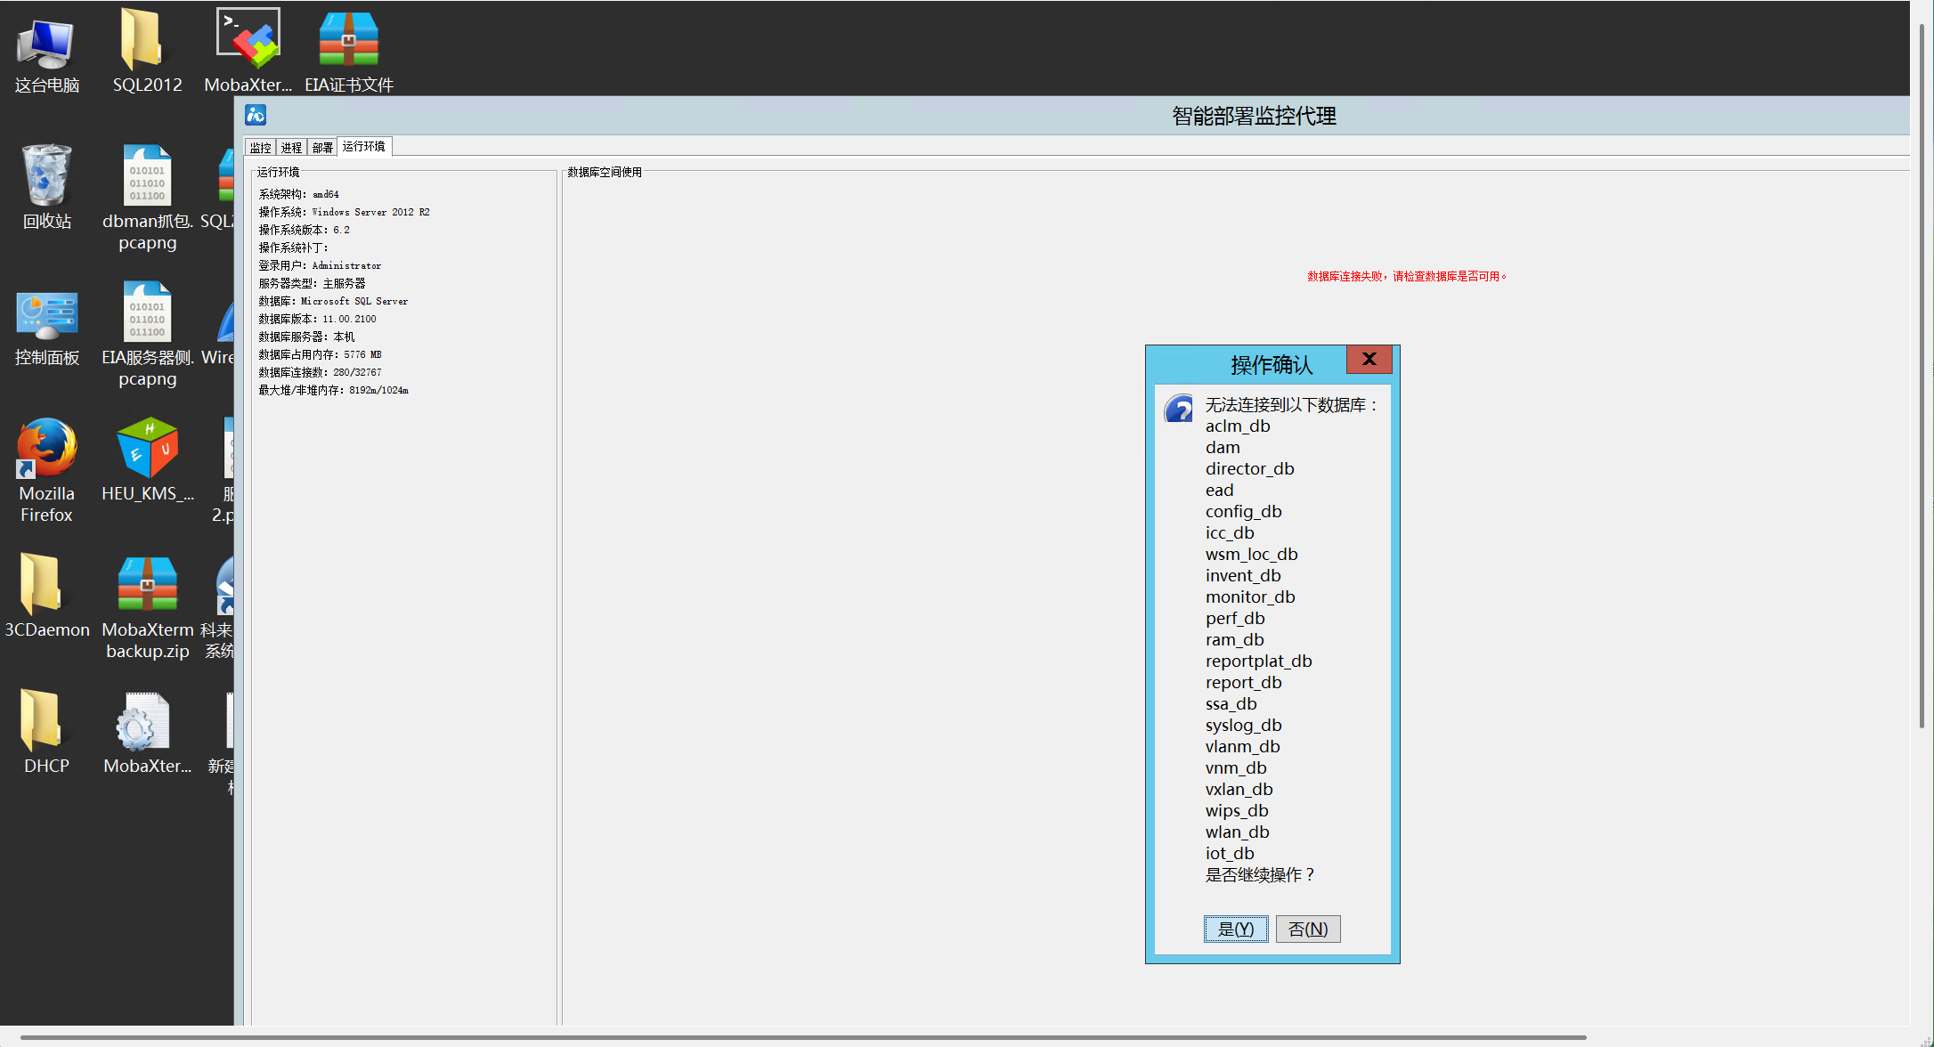1934x1047 pixels.
Task: Close the 操作确认 dialog
Action: coord(1369,359)
